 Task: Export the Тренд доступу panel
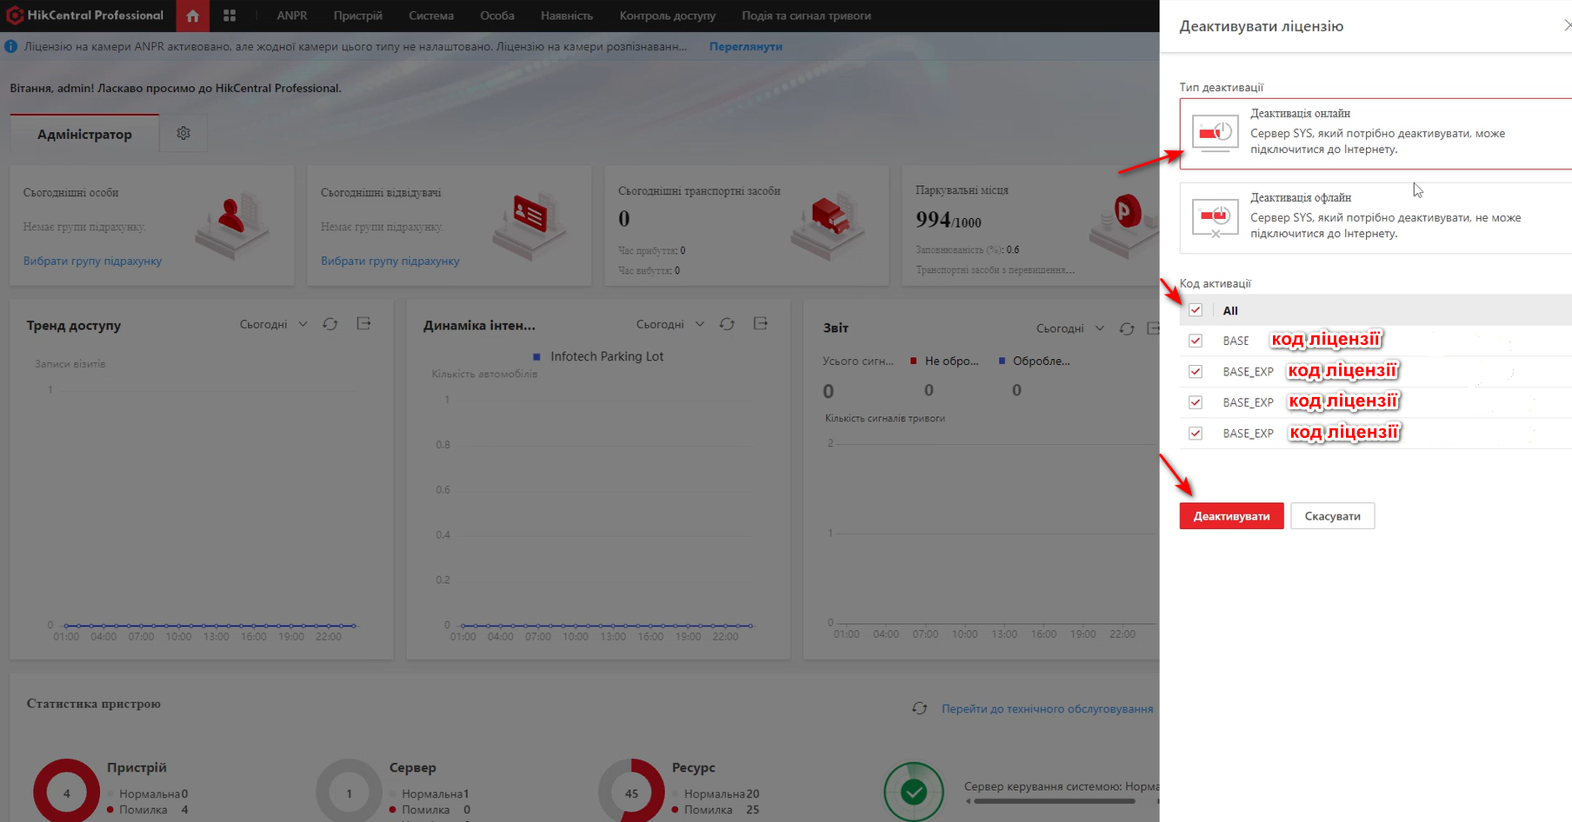point(364,324)
